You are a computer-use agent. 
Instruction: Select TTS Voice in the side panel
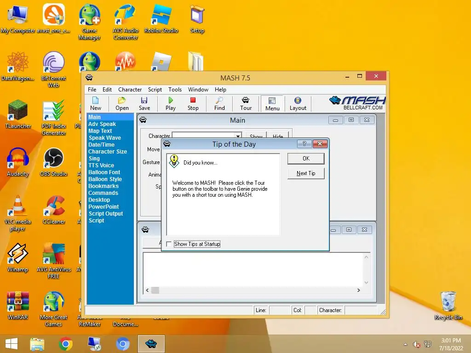[101, 165]
